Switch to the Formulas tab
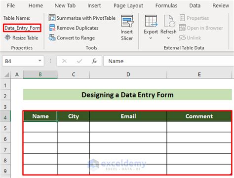This screenshot has height=178, width=234. click(166, 5)
